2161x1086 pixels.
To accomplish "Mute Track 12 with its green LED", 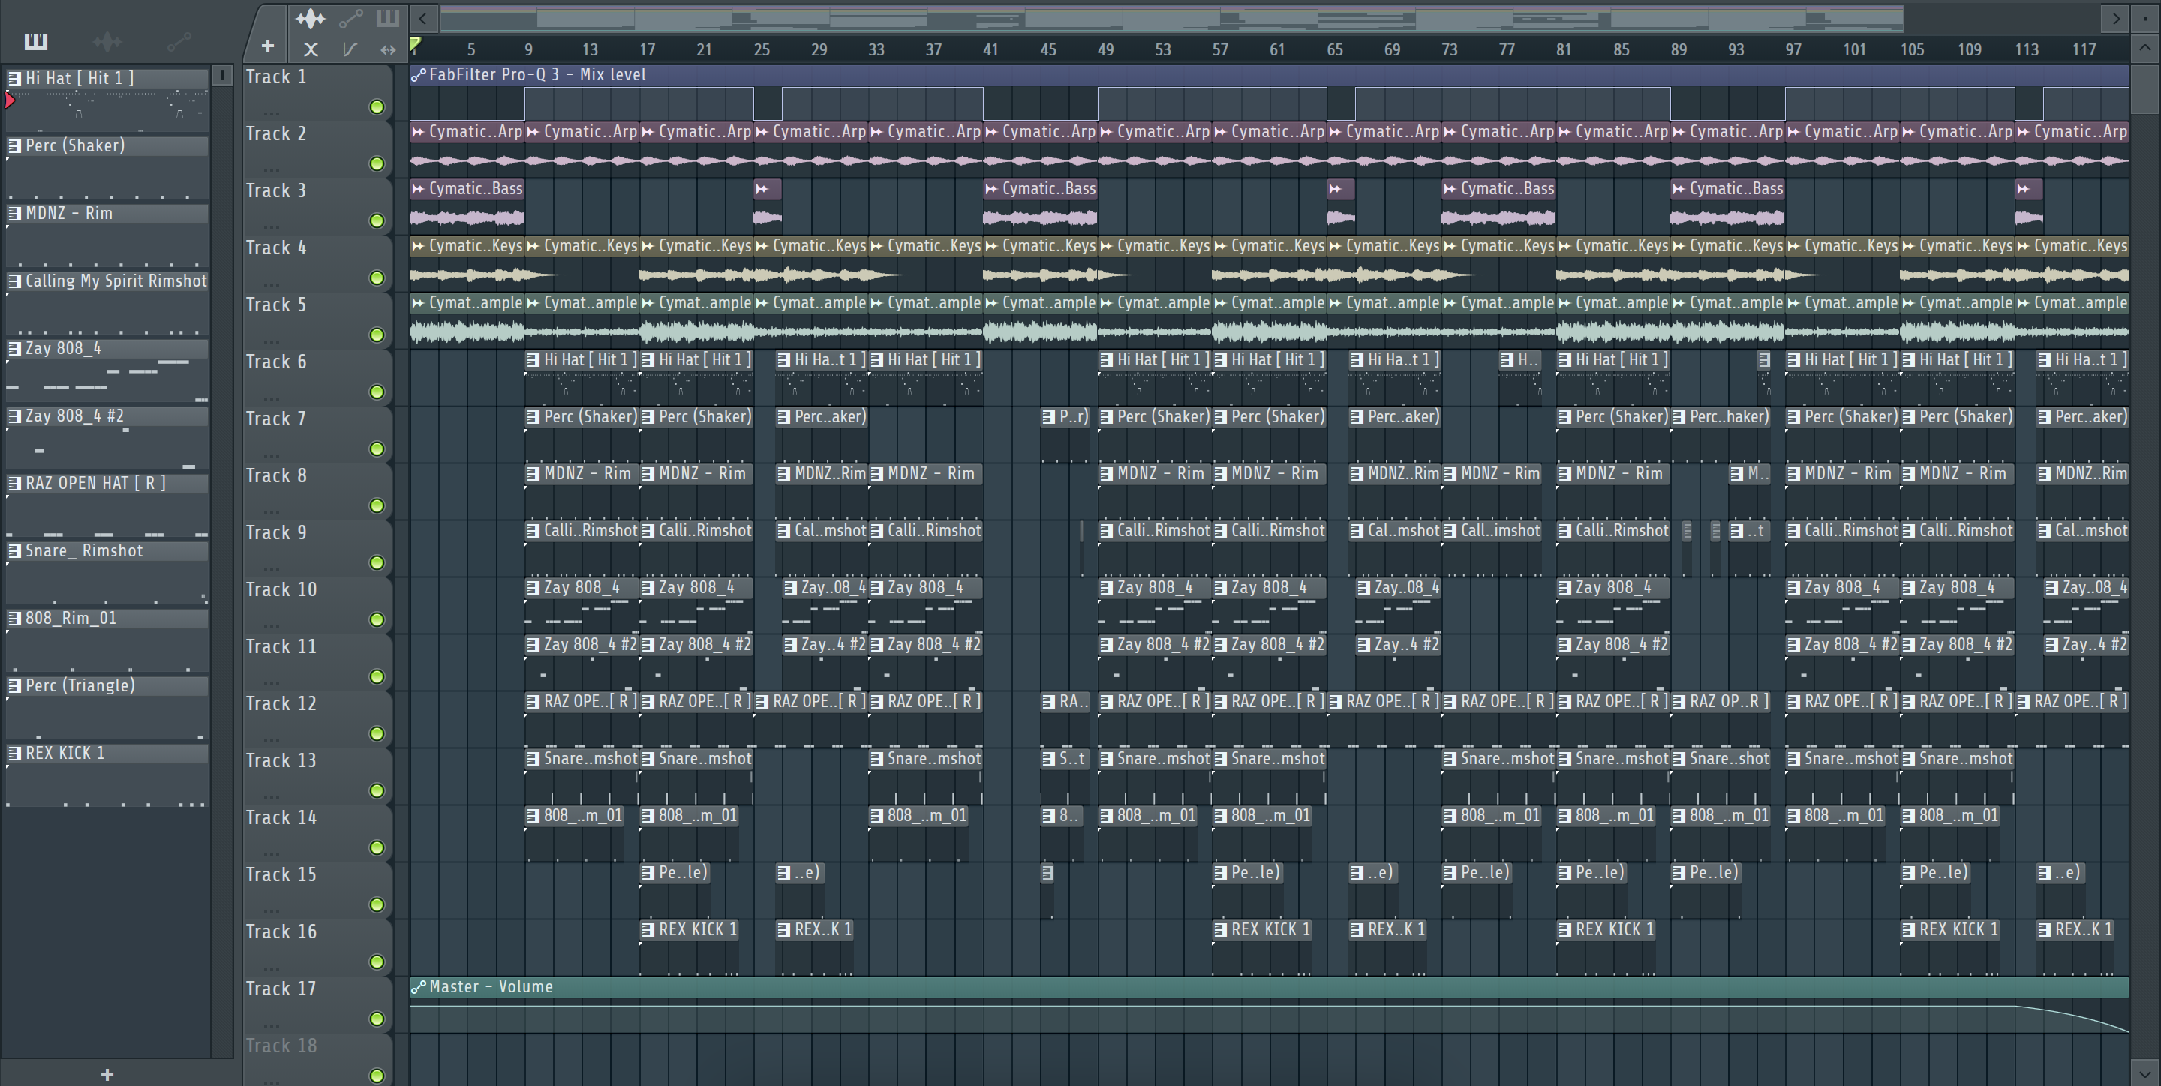I will point(377,733).
